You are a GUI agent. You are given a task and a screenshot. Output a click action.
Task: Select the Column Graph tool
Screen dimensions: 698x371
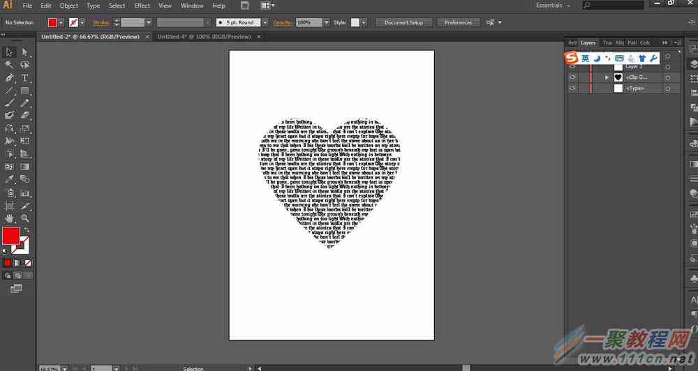(x=25, y=193)
